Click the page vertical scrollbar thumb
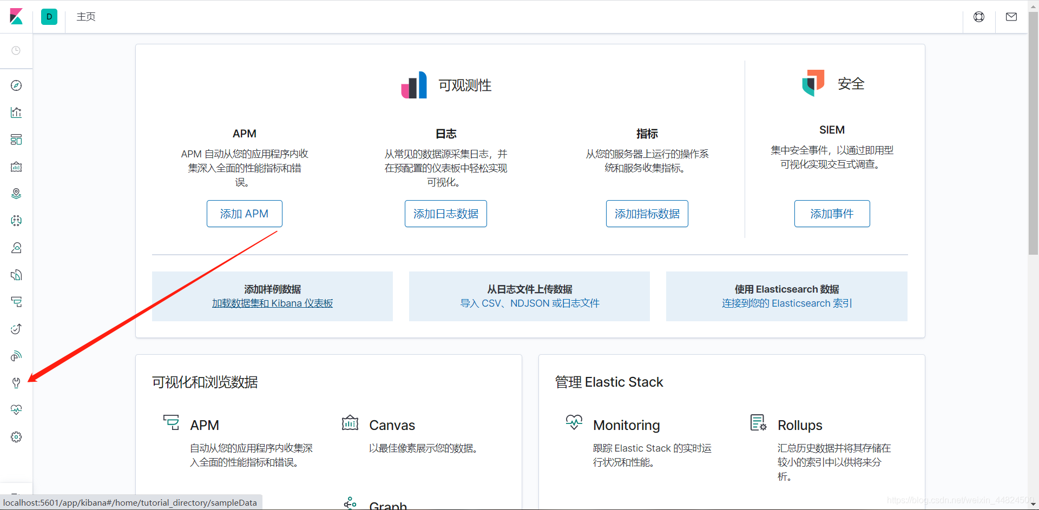Viewport: 1039px width, 510px height. (1033, 133)
